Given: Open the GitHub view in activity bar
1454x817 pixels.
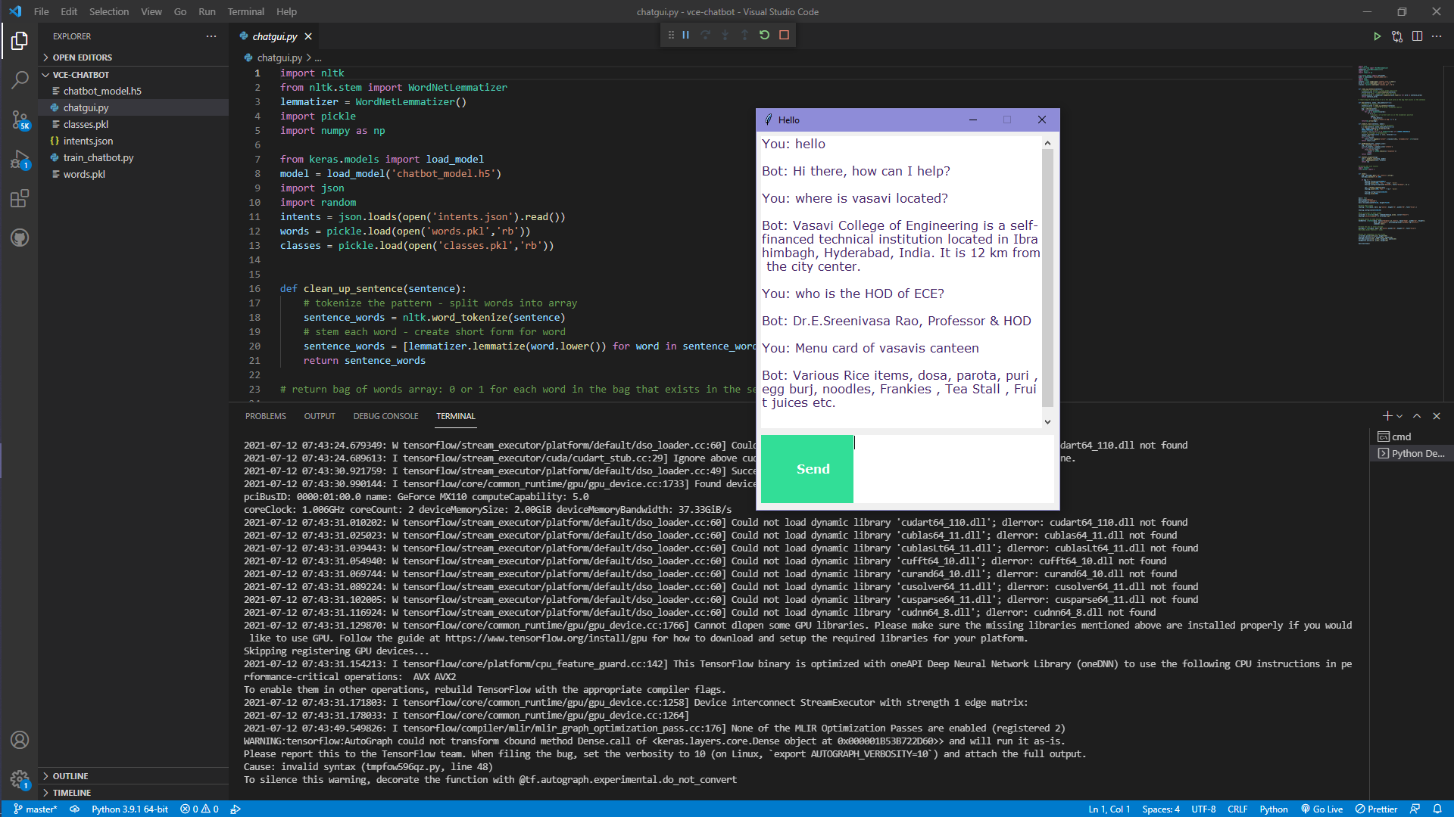Looking at the screenshot, I should (20, 238).
